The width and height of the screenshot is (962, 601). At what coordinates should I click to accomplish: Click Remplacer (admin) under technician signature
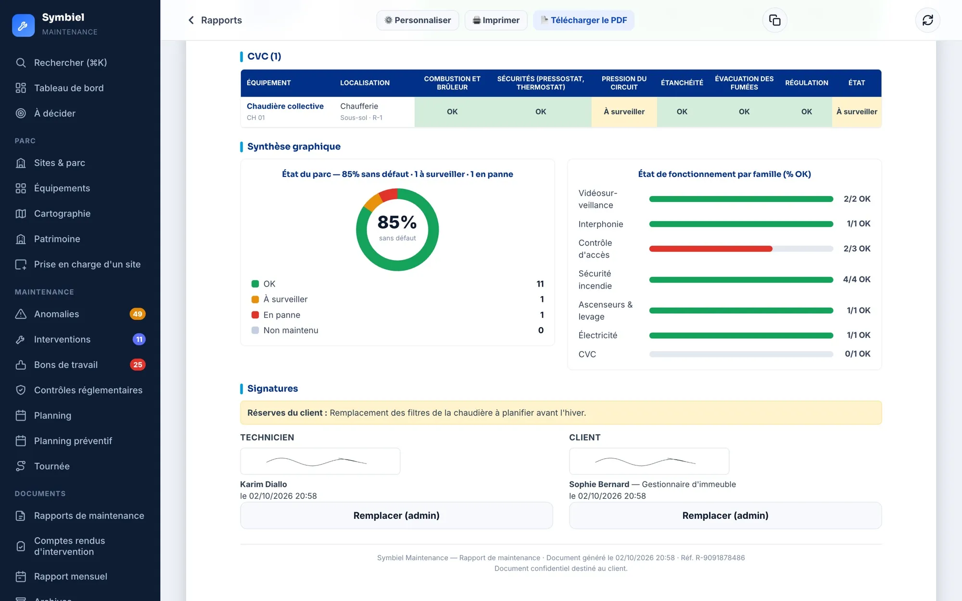pos(396,515)
